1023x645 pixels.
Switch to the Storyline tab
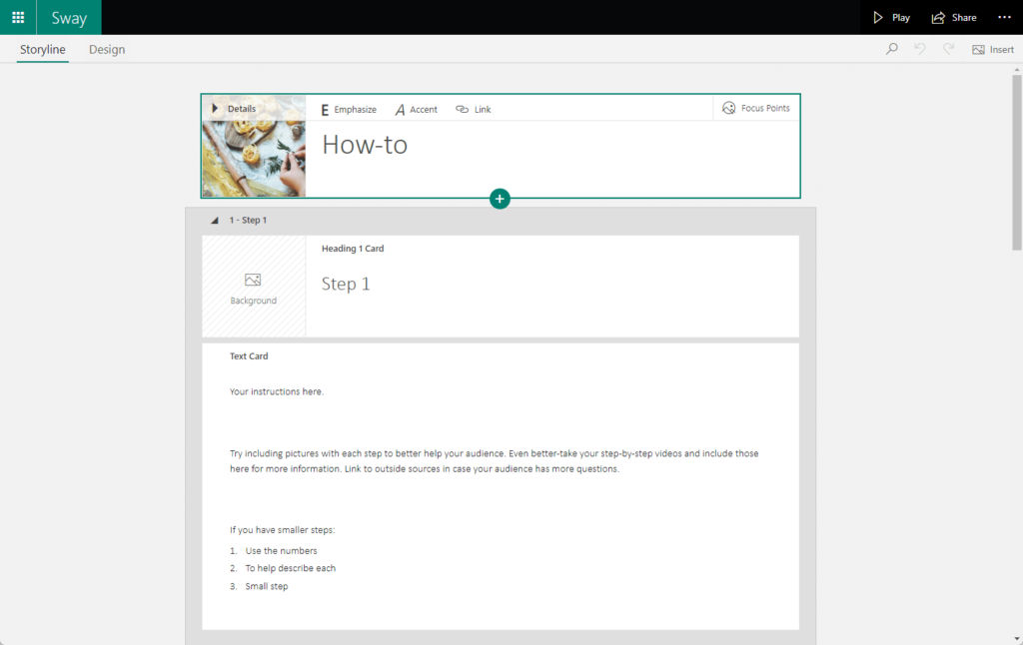[x=42, y=50]
